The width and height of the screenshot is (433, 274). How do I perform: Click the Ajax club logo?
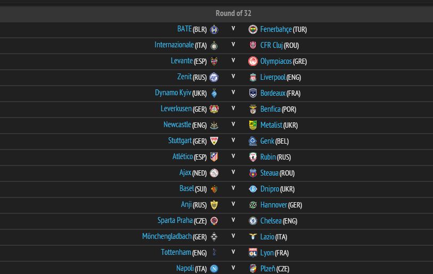(x=214, y=173)
